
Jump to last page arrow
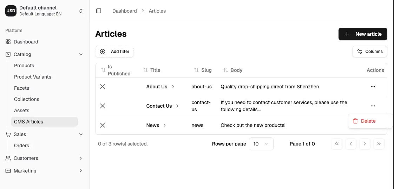(379, 144)
